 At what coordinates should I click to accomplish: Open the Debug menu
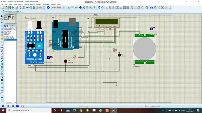pos(33,4)
